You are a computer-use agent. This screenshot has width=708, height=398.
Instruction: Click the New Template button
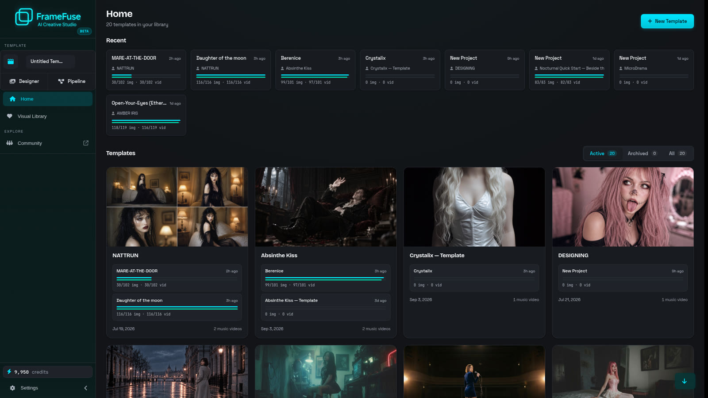667,21
